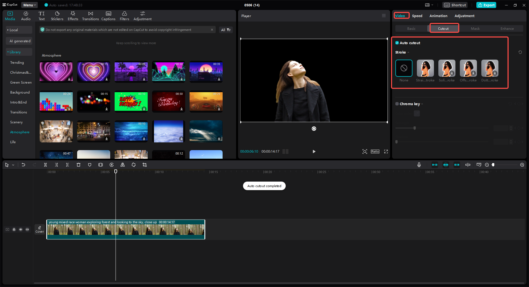Open the All filter dropdown

tap(226, 30)
